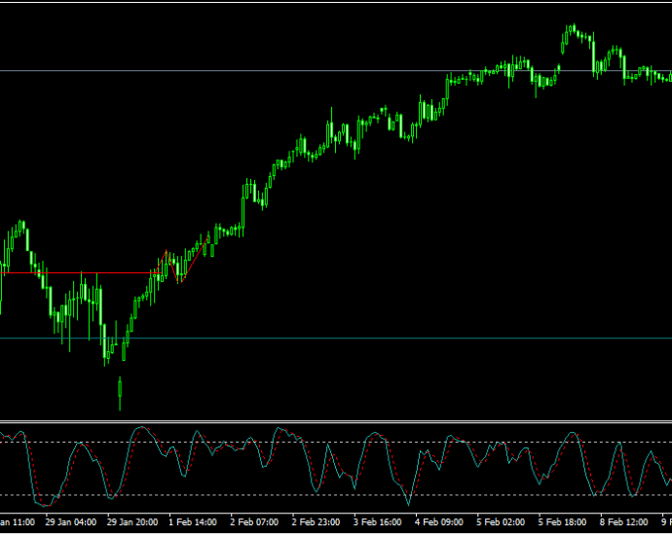Click the 5 Feb 18:00 time label
The height and width of the screenshot is (535, 672).
click(x=562, y=522)
